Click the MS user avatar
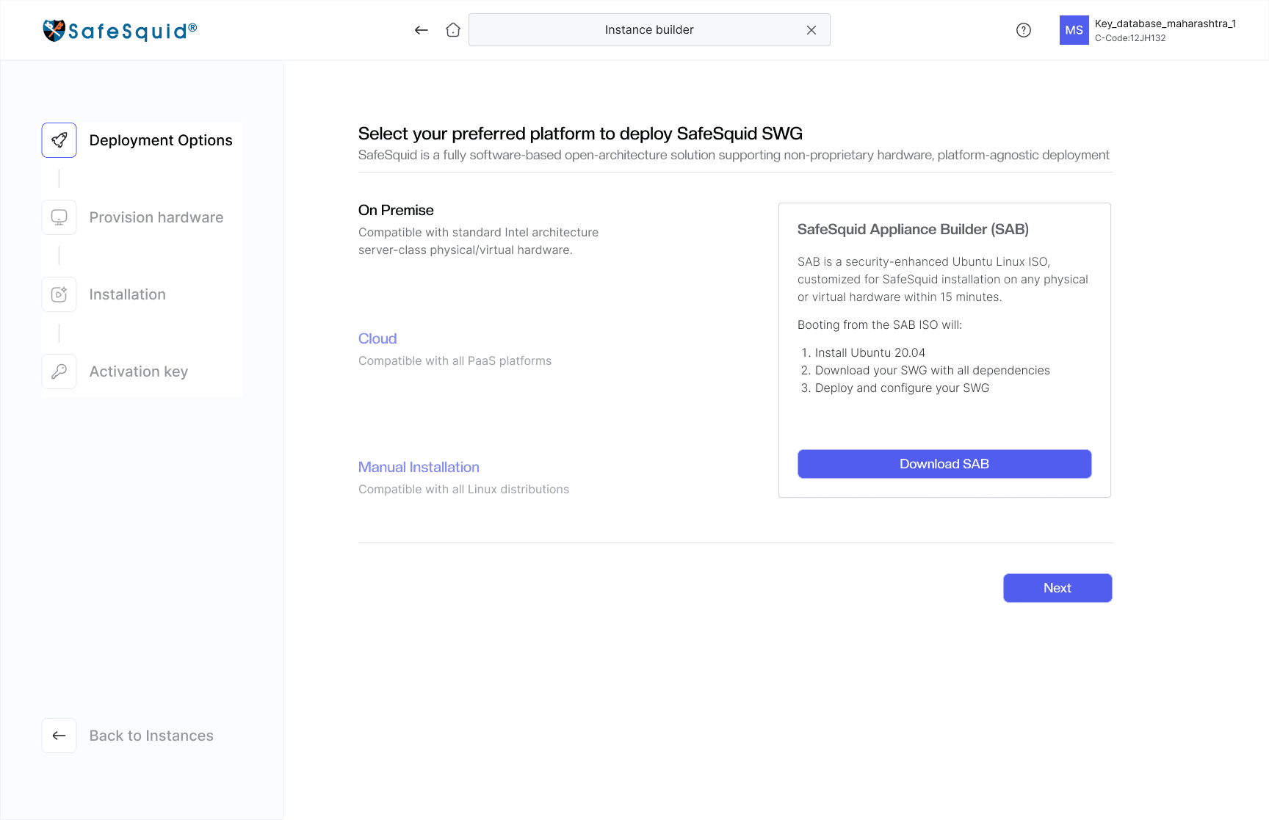The height and width of the screenshot is (820, 1269). pyautogui.click(x=1074, y=30)
